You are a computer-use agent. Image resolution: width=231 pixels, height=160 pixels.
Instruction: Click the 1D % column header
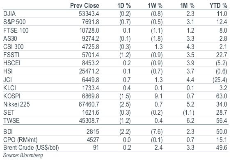click(x=124, y=6)
